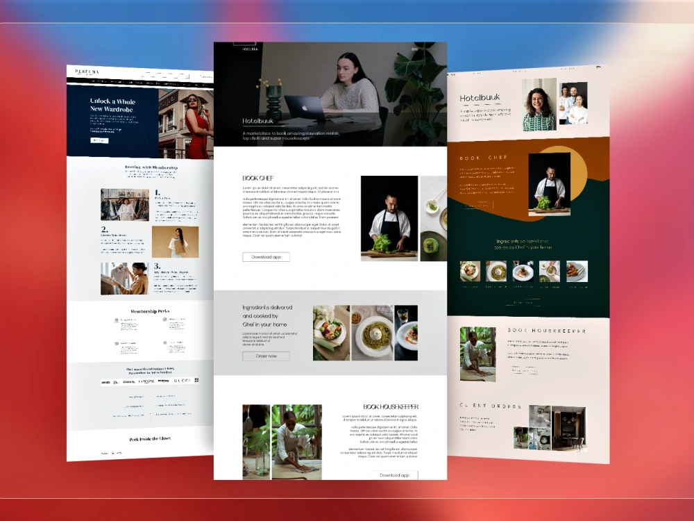Open the third dish thumbnail in the green section
This screenshot has width=694, height=521.
point(523,271)
